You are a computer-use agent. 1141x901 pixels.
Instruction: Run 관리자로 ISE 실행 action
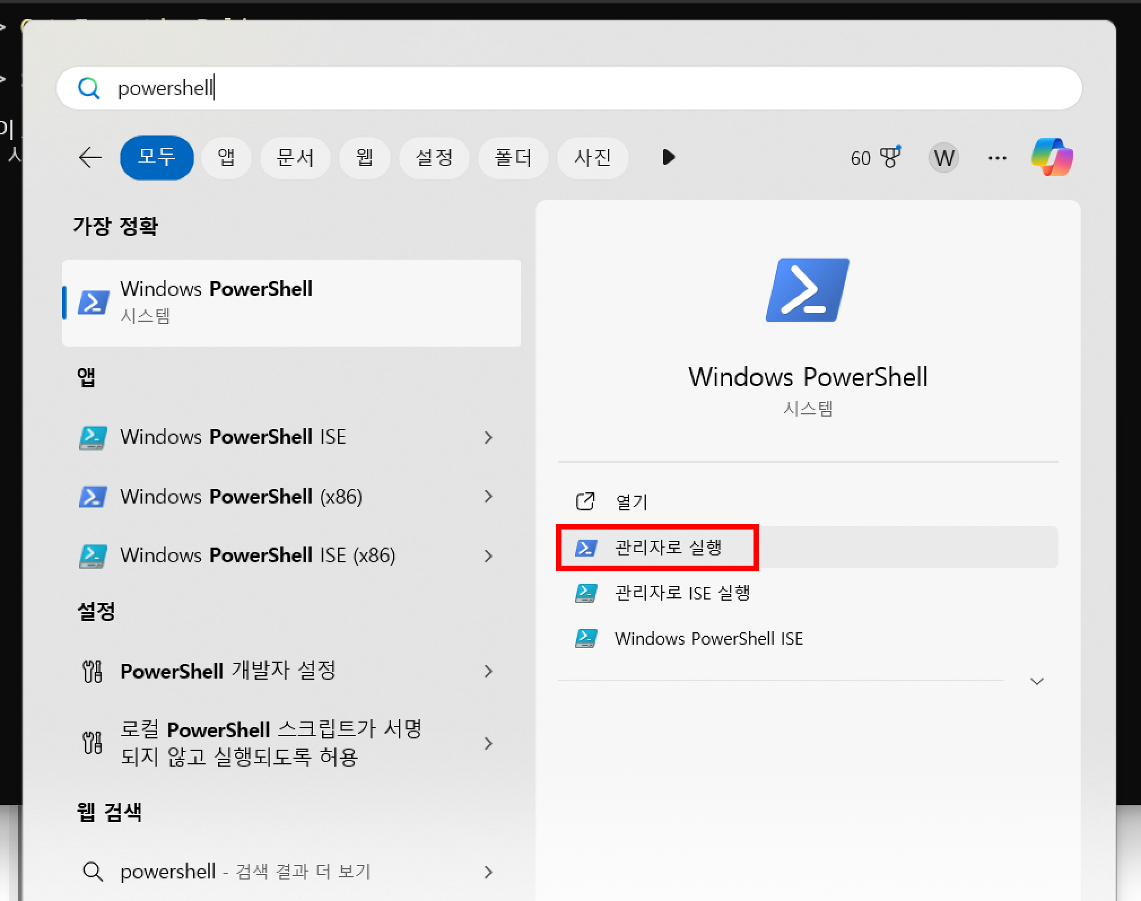(x=682, y=593)
